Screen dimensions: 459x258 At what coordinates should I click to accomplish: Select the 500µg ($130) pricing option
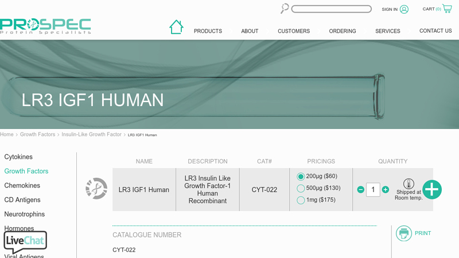(x=301, y=189)
